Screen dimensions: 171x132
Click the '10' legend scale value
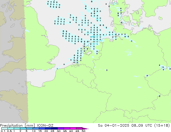(34, 131)
